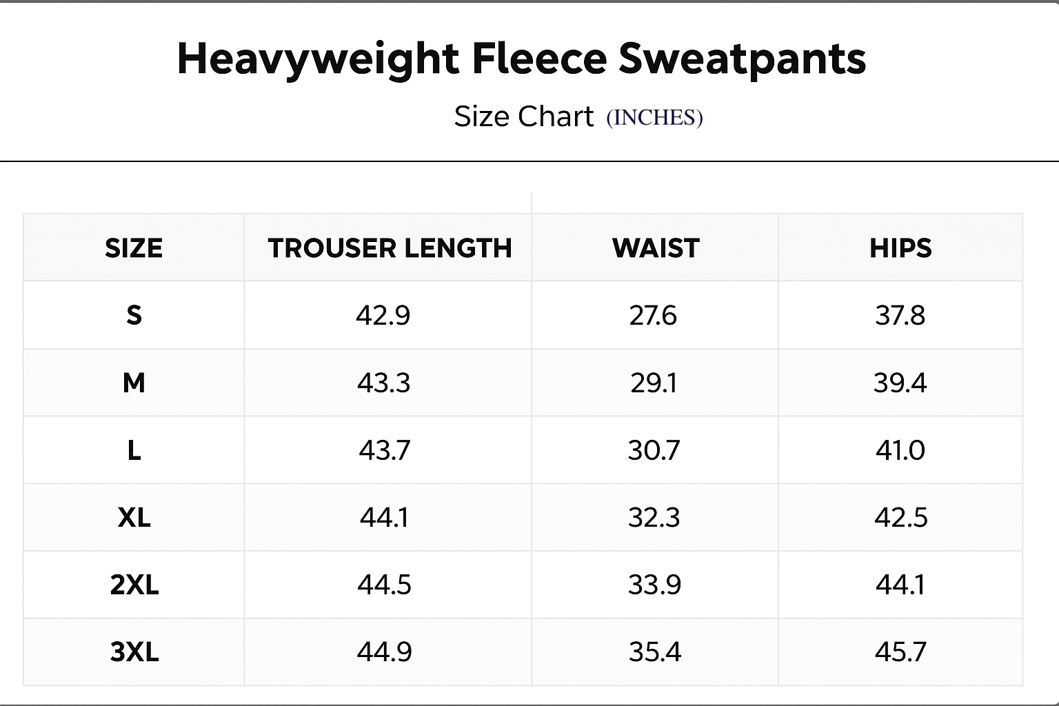Click the S size row label

[x=134, y=315]
